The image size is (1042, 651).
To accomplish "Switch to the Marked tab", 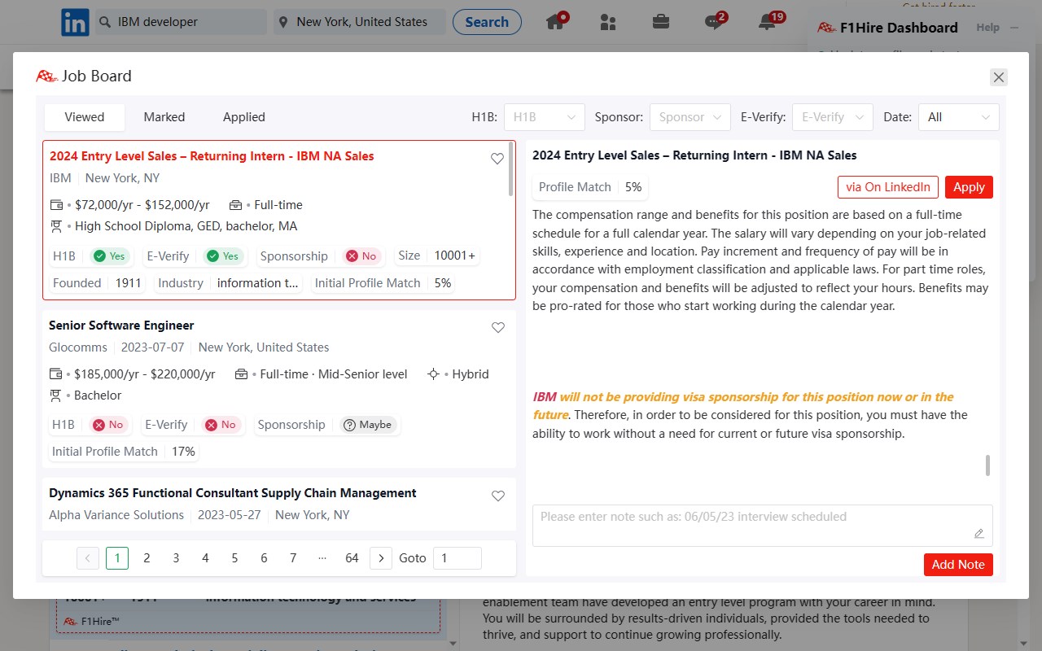I will click(x=164, y=117).
